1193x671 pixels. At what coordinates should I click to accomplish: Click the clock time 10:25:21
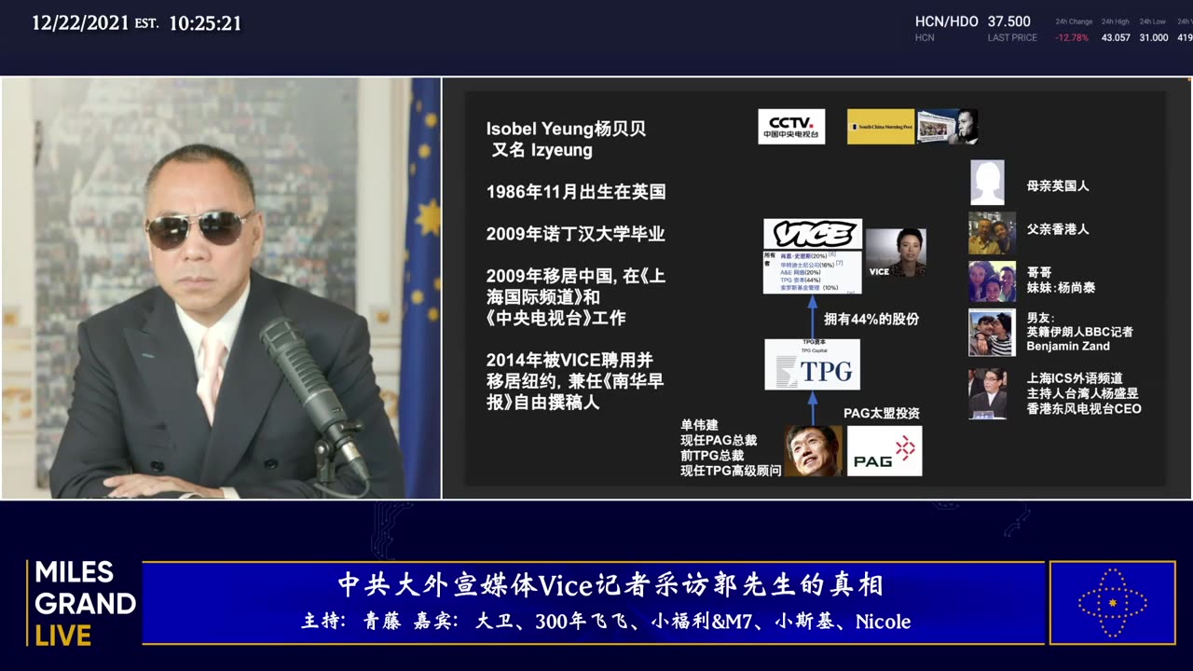pyautogui.click(x=204, y=23)
